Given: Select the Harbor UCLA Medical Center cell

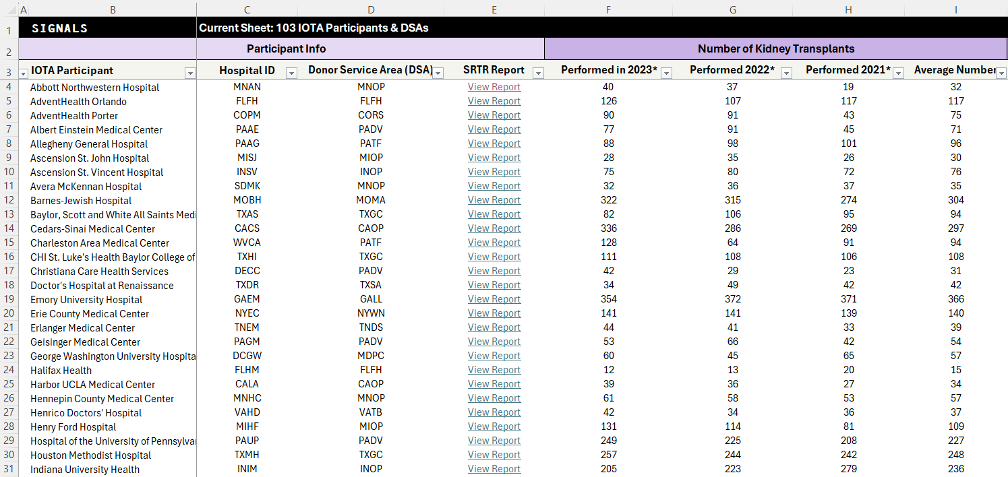Looking at the screenshot, I should 113,385.
